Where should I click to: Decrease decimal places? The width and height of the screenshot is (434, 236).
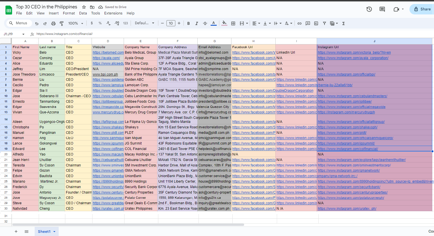pos(108,23)
